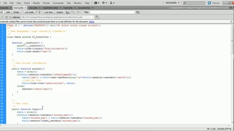Toggle Split view
The width and height of the screenshot is (234, 131).
pyautogui.click(x=8, y=12)
